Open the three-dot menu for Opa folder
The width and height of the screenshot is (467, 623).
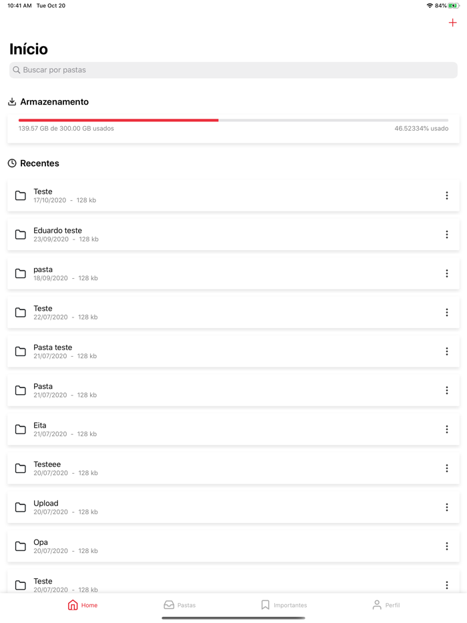point(446,546)
